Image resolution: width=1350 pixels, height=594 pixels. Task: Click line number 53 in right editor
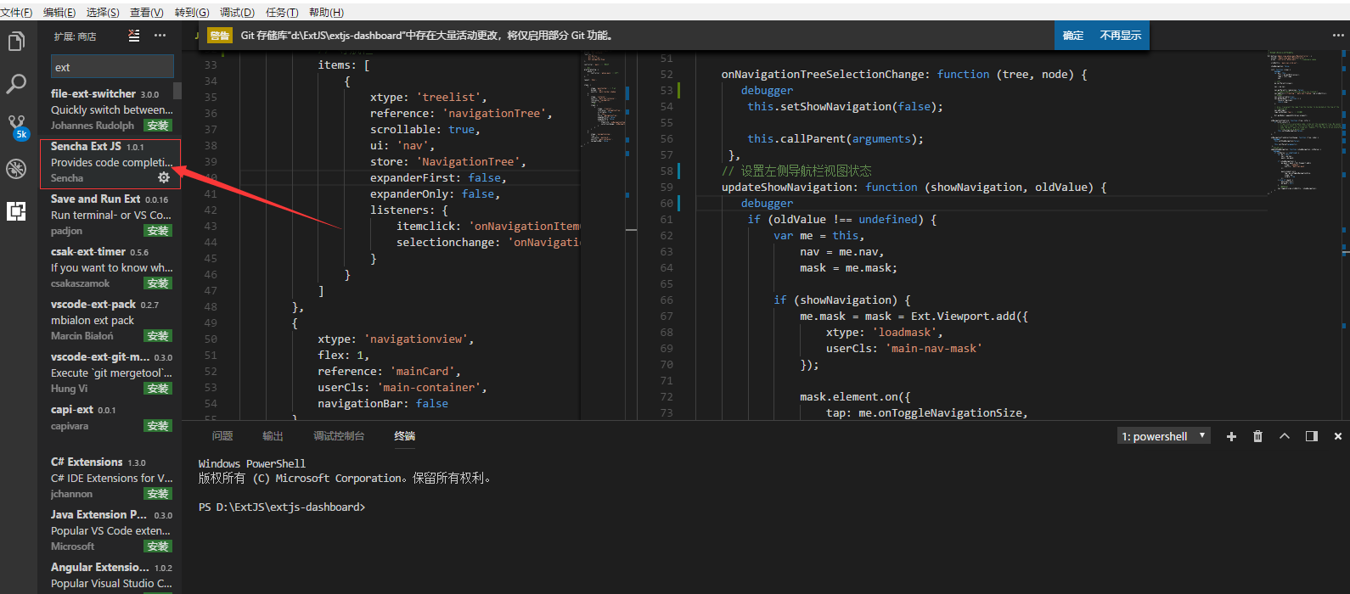click(x=667, y=91)
